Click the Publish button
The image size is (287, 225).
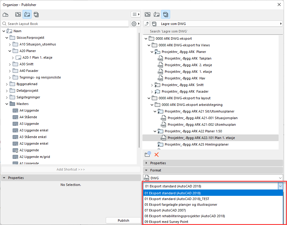click(x=123, y=220)
